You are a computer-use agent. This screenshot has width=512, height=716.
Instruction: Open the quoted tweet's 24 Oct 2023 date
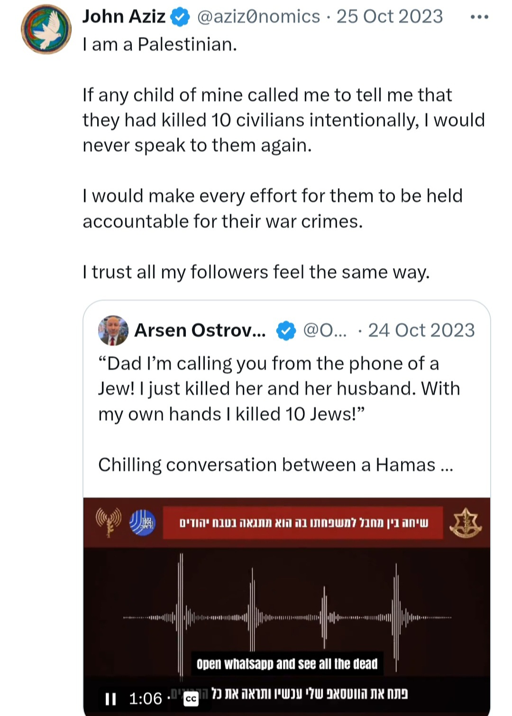point(421,331)
